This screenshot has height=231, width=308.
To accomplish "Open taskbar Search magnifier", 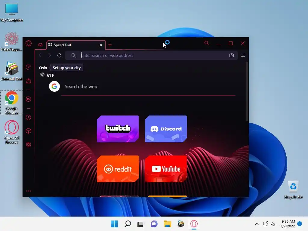I will tap(128, 224).
